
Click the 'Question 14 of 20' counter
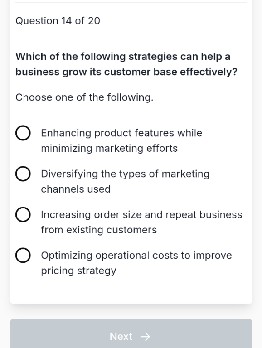point(58,21)
